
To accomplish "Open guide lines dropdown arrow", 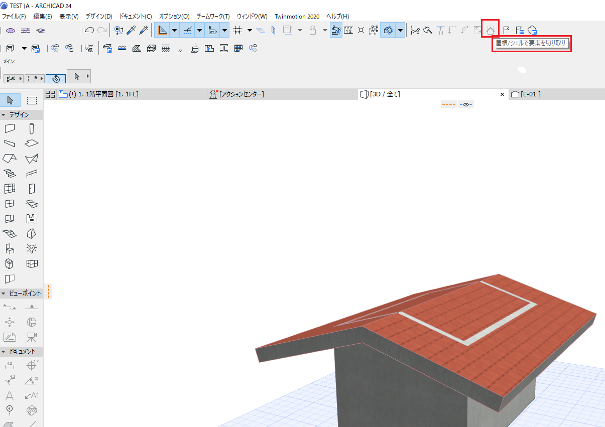I will tap(174, 31).
